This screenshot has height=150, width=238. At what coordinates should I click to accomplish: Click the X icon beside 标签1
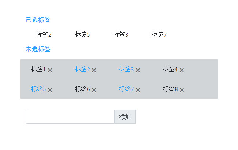point(50,70)
